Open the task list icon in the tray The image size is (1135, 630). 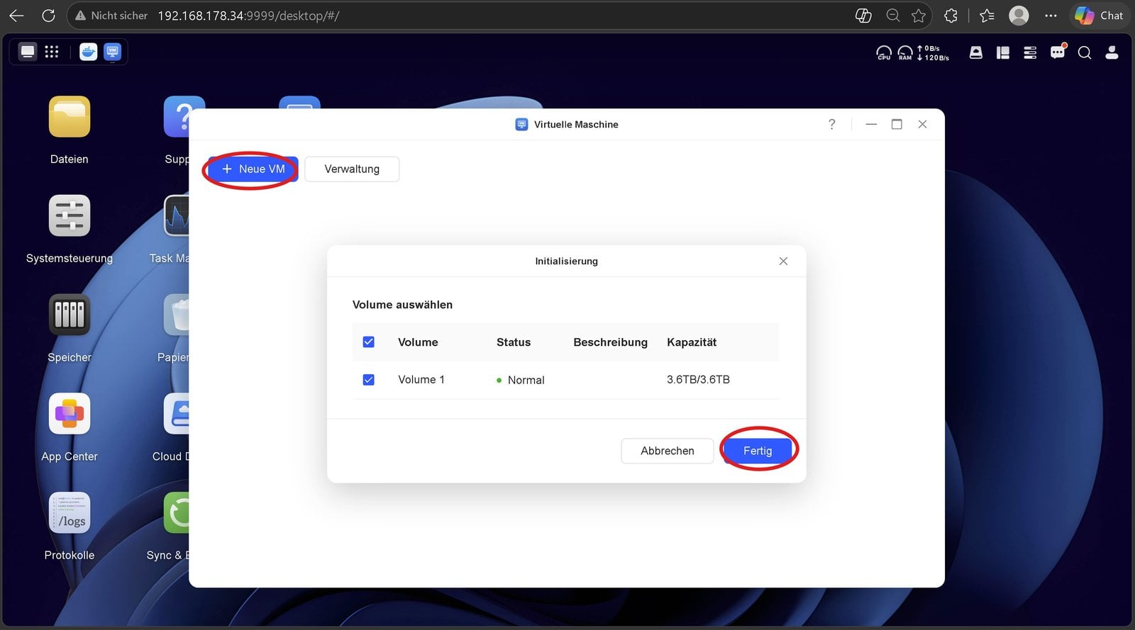(x=1030, y=52)
